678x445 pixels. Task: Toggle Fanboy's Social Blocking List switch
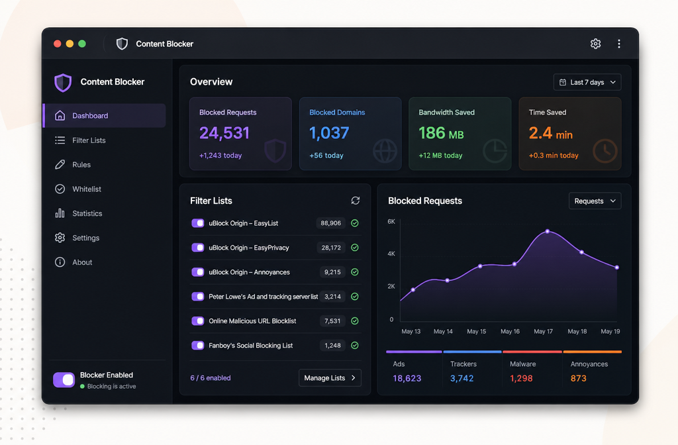pos(197,346)
